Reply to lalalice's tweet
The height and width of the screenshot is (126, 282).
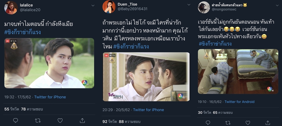click(16, 120)
